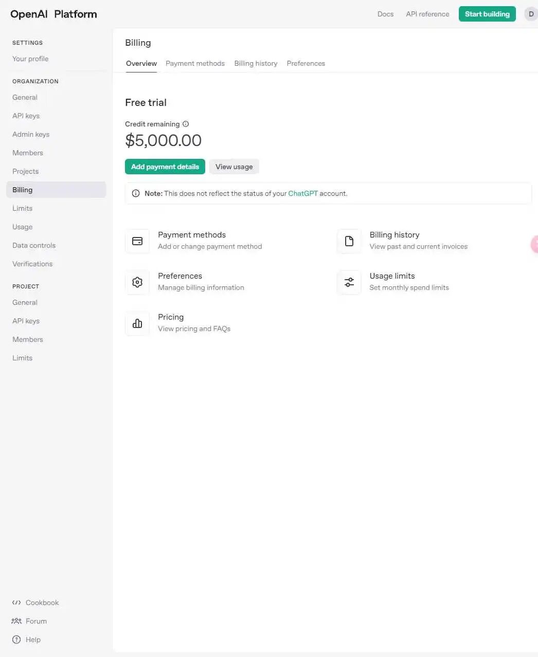Open the Billing history card title
Screen dimensions: 538x657
[x=394, y=235]
